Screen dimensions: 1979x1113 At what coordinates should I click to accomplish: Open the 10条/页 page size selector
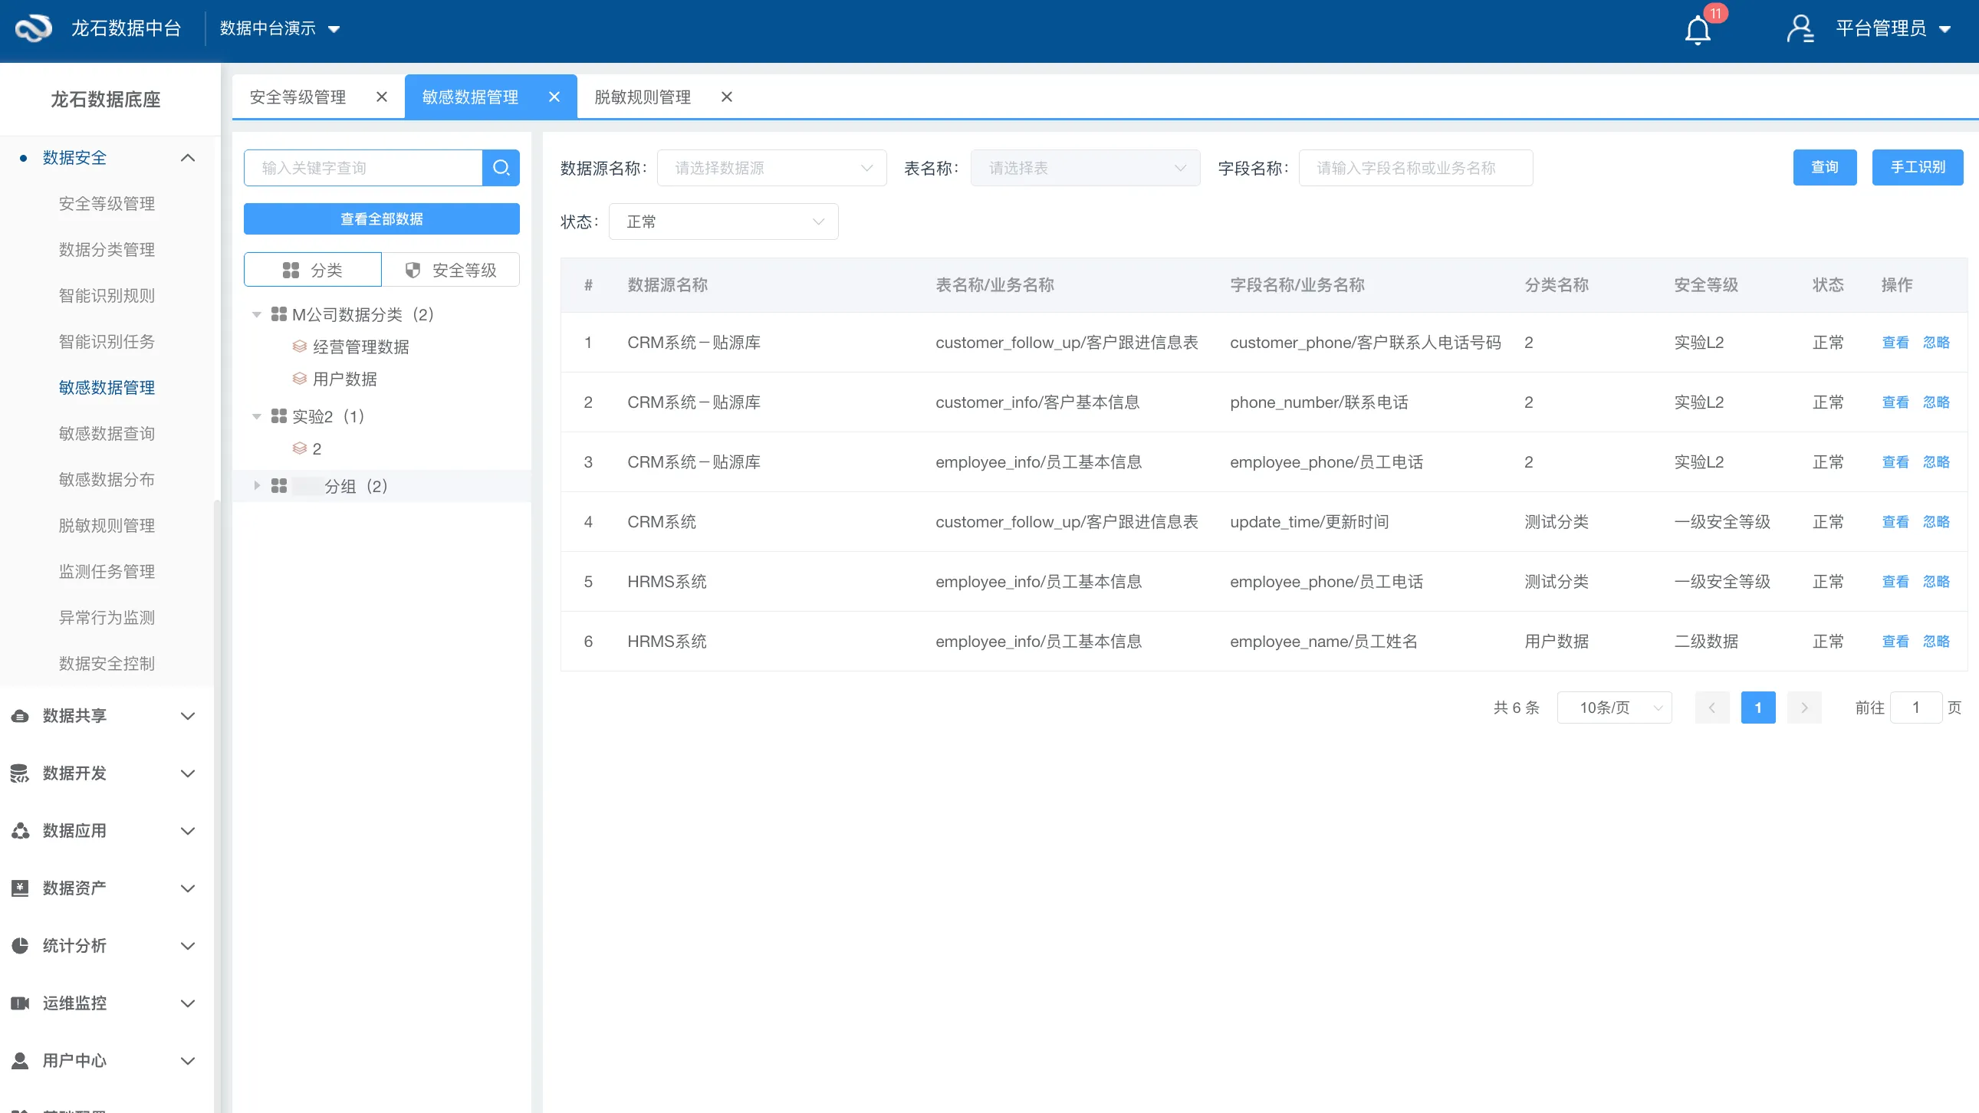pos(1614,708)
